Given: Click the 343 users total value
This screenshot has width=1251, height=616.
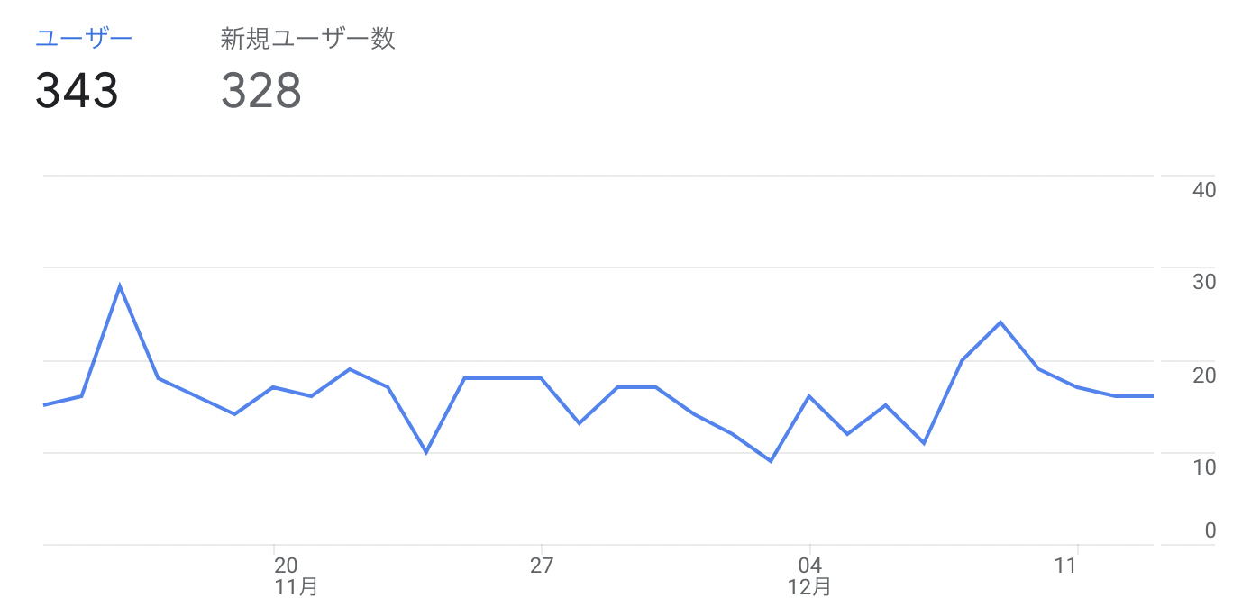Looking at the screenshot, I should pyautogui.click(x=78, y=91).
